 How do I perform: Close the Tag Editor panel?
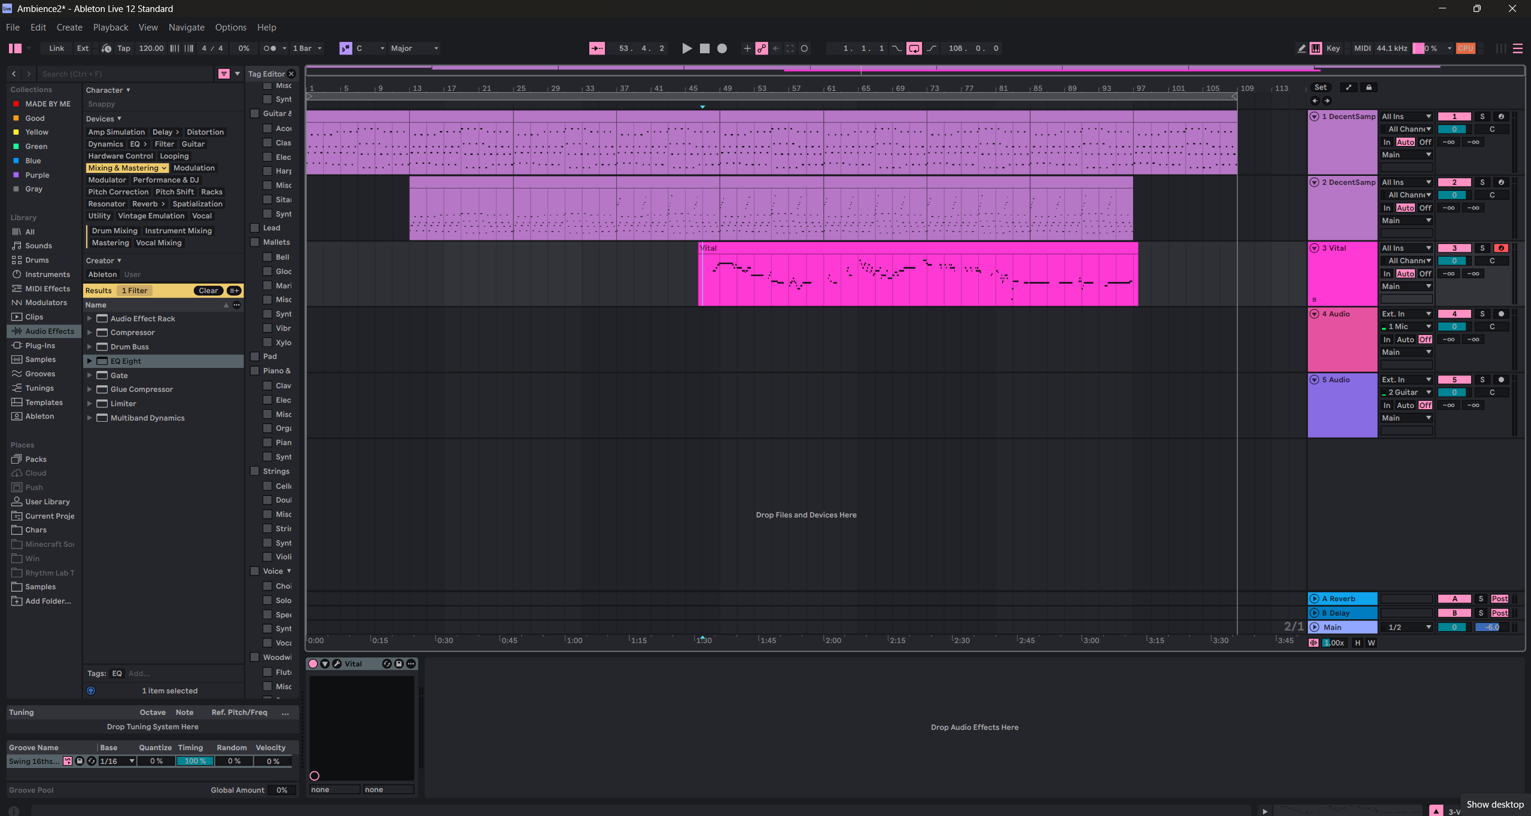[x=291, y=74]
